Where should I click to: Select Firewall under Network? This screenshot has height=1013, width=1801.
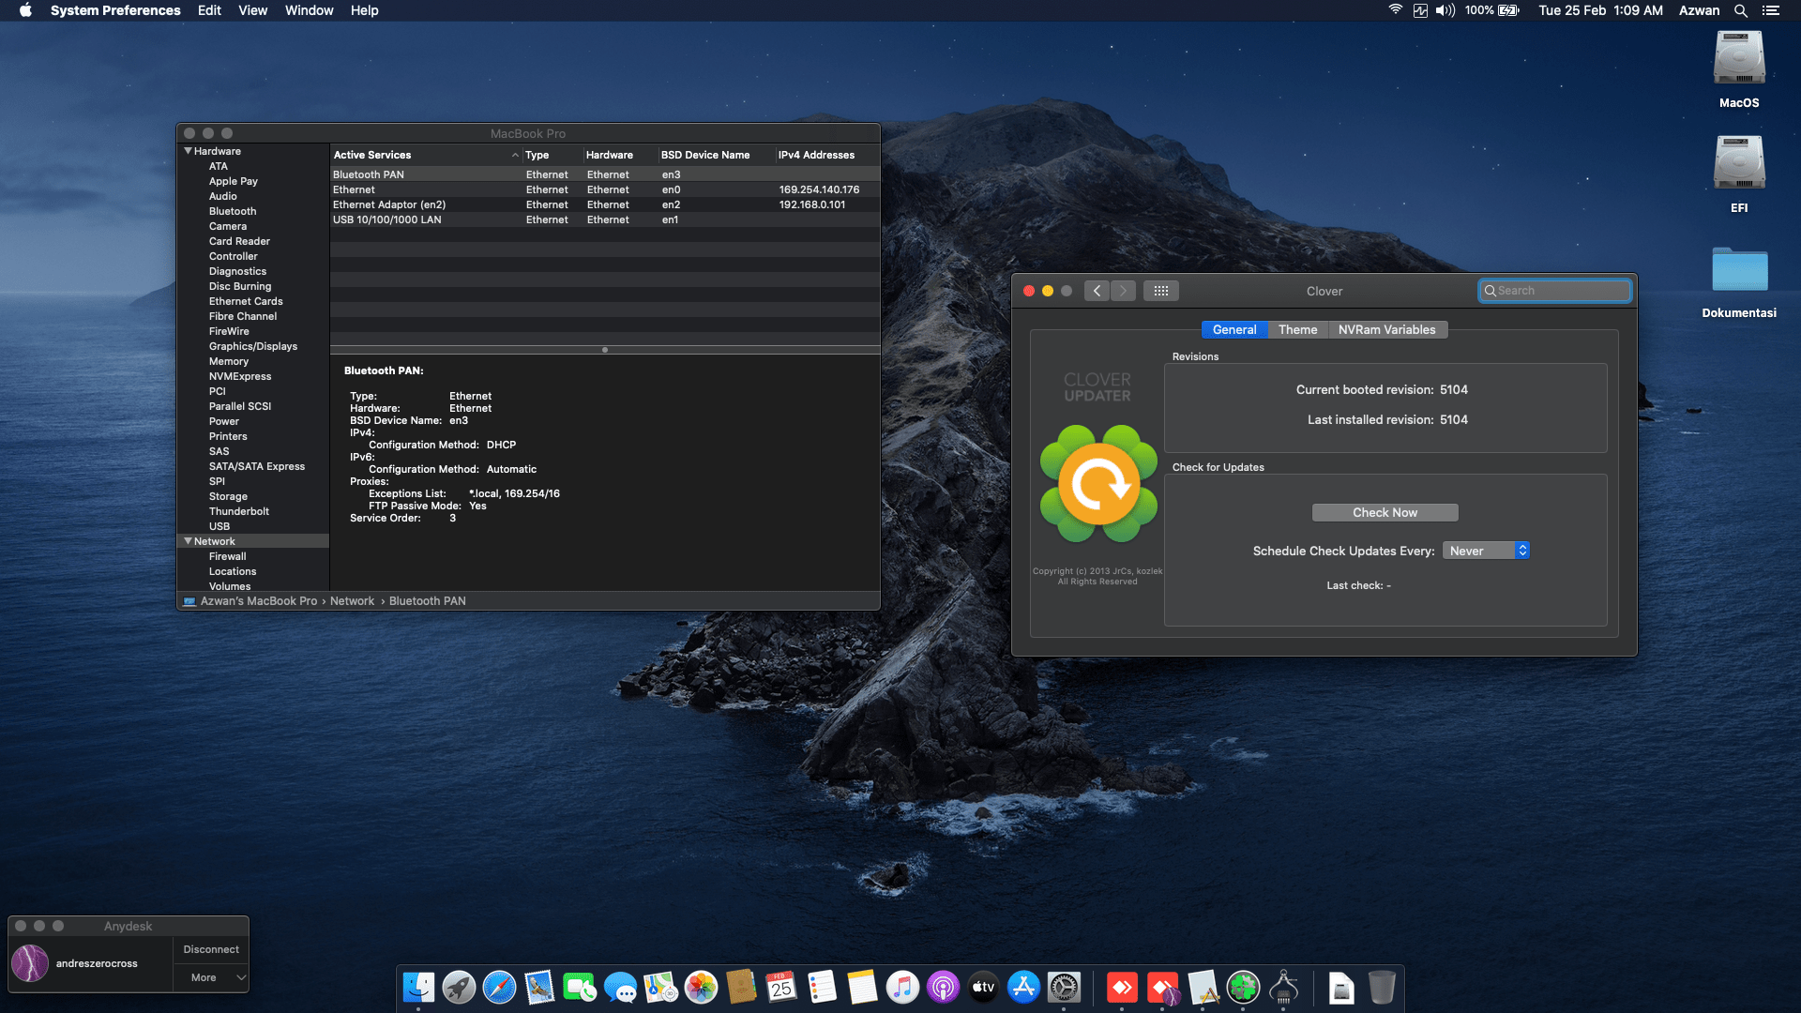(228, 556)
